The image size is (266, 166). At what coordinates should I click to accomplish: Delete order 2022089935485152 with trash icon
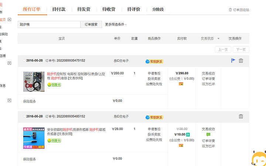[x=241, y=116]
